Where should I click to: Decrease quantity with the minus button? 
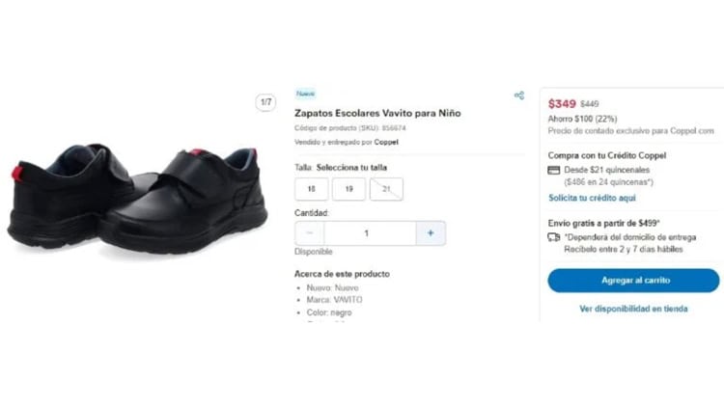click(x=310, y=233)
